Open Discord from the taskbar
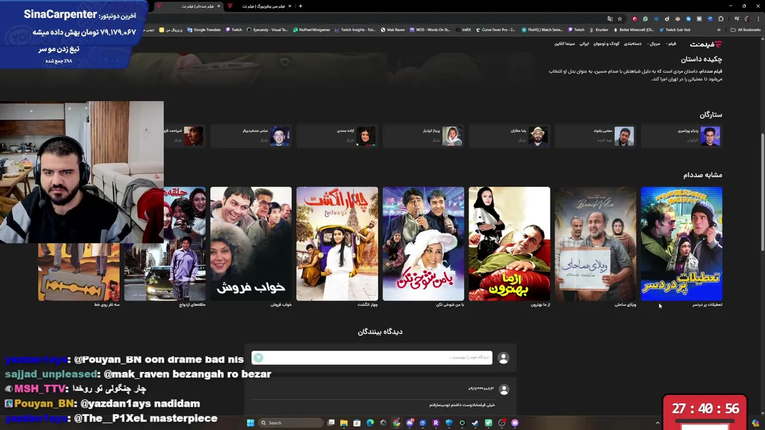The width and height of the screenshot is (765, 430). click(411, 423)
